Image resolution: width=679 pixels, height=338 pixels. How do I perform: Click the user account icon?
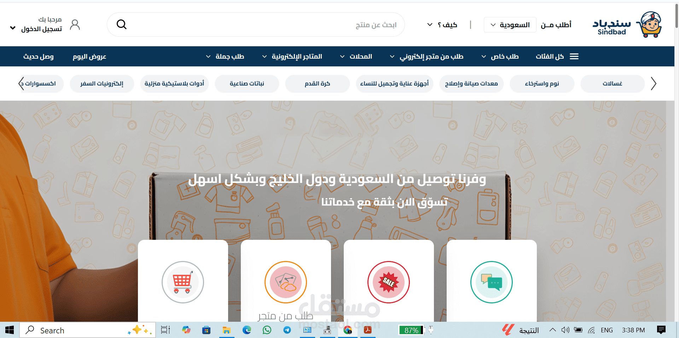pyautogui.click(x=75, y=25)
